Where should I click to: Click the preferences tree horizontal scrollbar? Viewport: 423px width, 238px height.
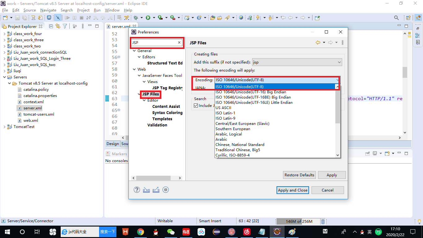pos(153,178)
